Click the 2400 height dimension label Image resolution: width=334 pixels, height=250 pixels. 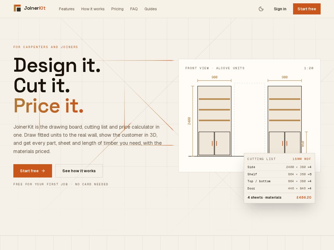[x=189, y=121]
